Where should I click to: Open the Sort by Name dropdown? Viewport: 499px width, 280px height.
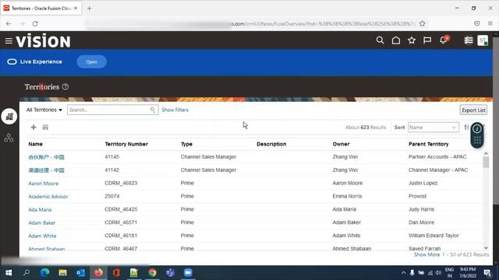pyautogui.click(x=434, y=128)
